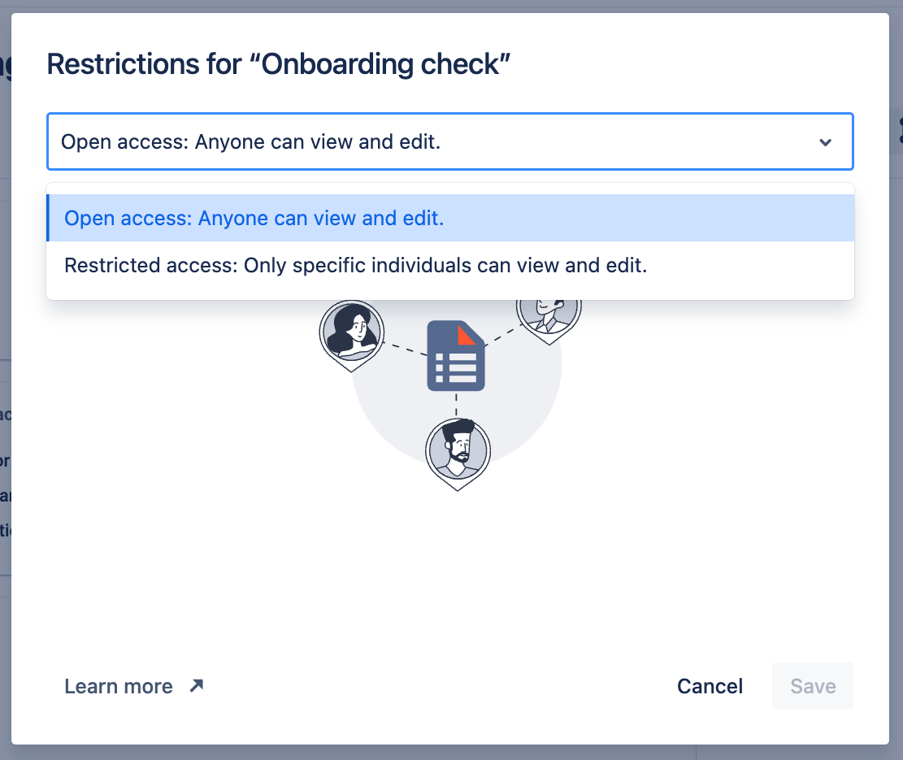Click the dialog title "Restrictions for Onboarding check"
903x760 pixels.
pyautogui.click(x=278, y=64)
